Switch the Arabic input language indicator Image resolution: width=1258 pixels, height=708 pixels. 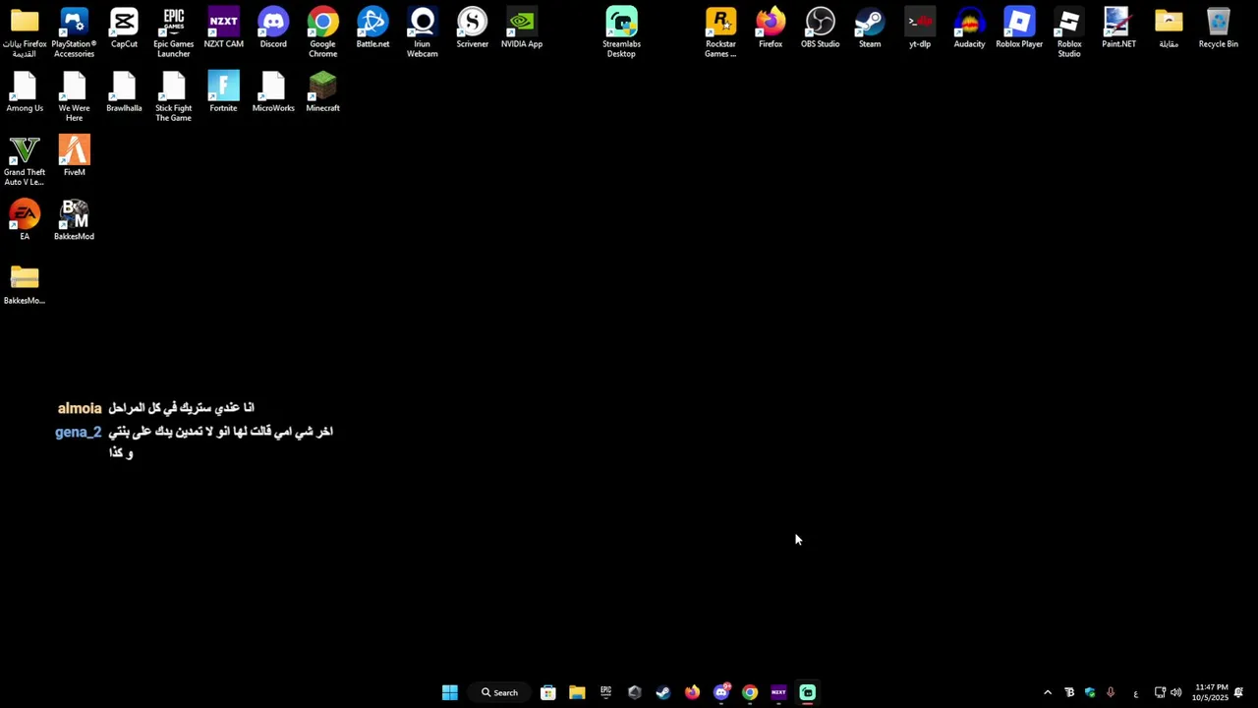tap(1135, 693)
